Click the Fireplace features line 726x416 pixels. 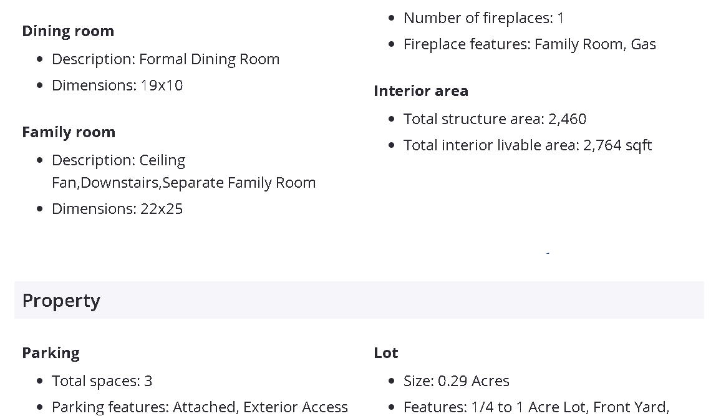point(530,44)
